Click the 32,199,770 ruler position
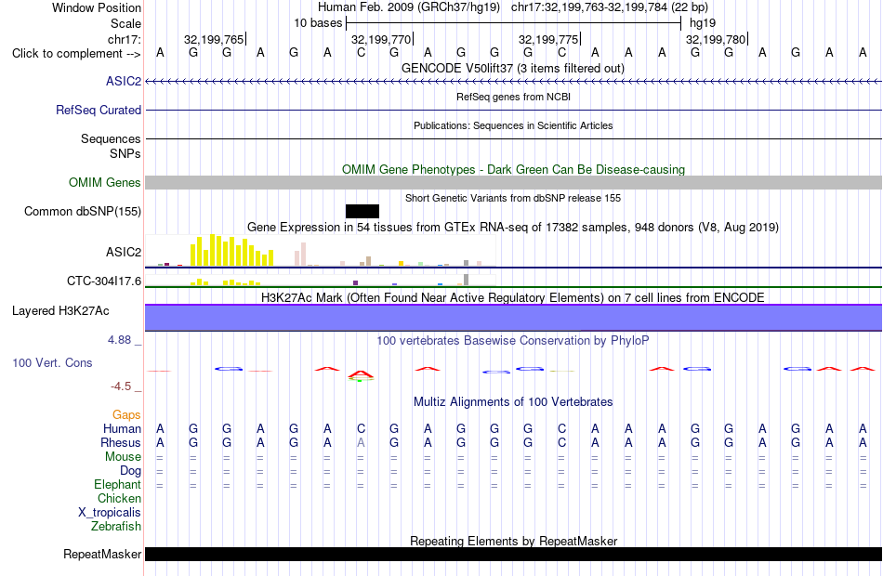The height and width of the screenshot is (576, 883). point(381,39)
